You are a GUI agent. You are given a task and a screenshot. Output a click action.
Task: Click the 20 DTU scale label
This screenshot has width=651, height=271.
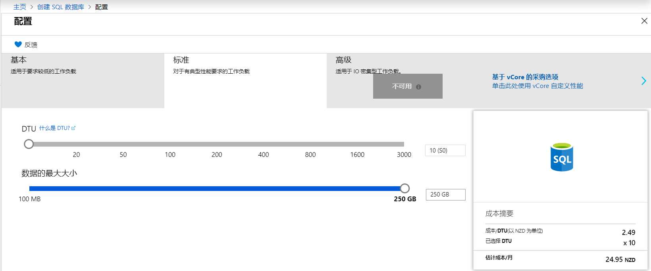(x=76, y=155)
